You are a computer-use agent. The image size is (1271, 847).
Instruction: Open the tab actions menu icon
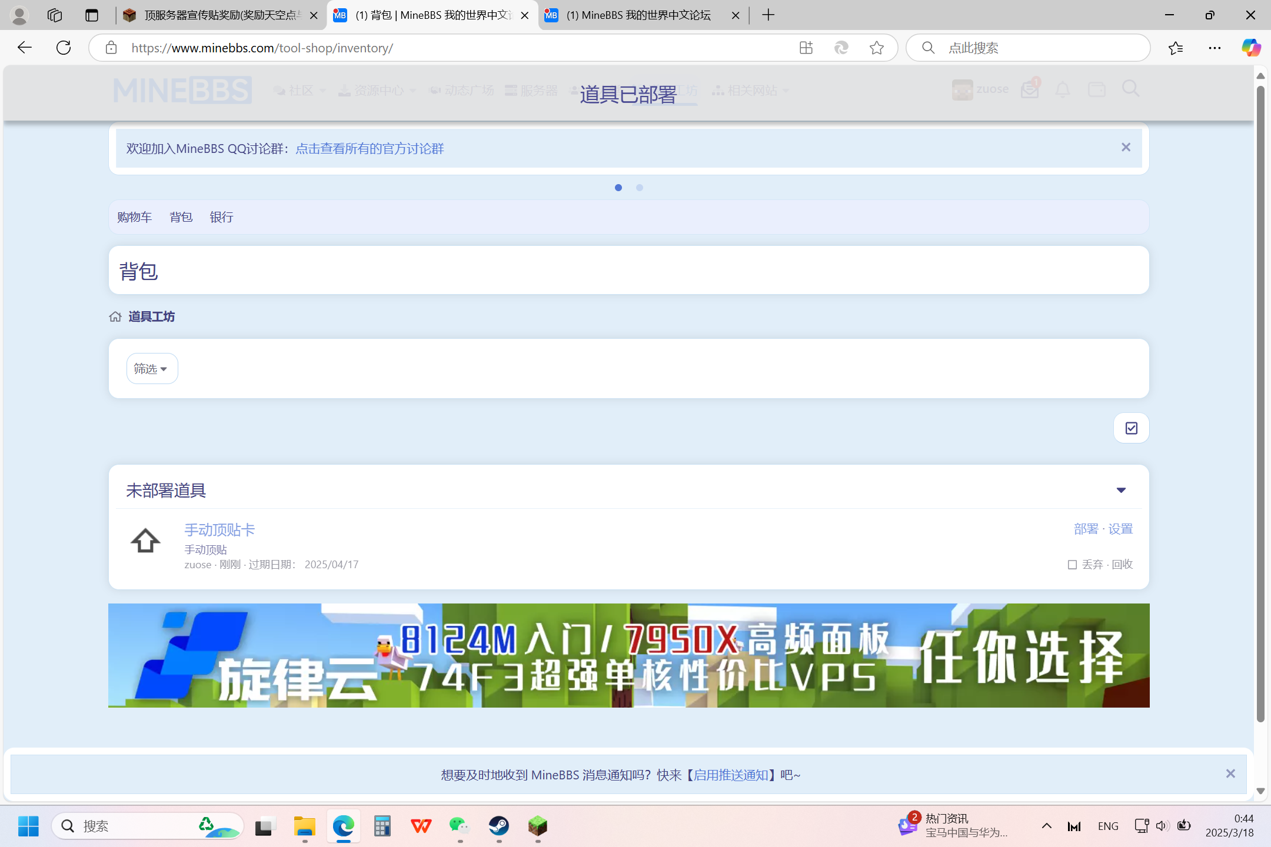tap(92, 15)
